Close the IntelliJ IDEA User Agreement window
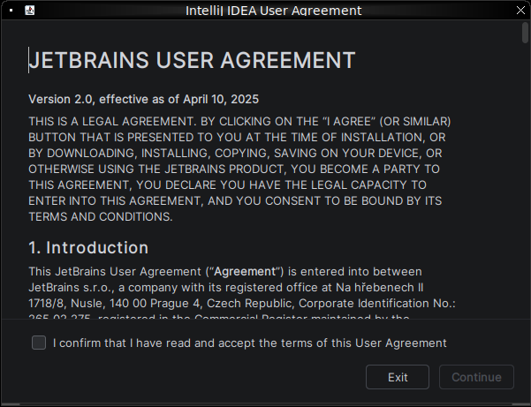 pos(520,10)
